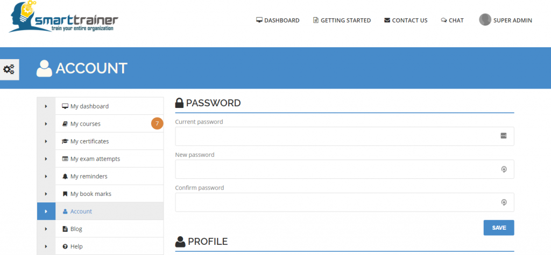The image size is (551, 255).
Task: Click the bell icon for reminders
Action: coord(65,176)
